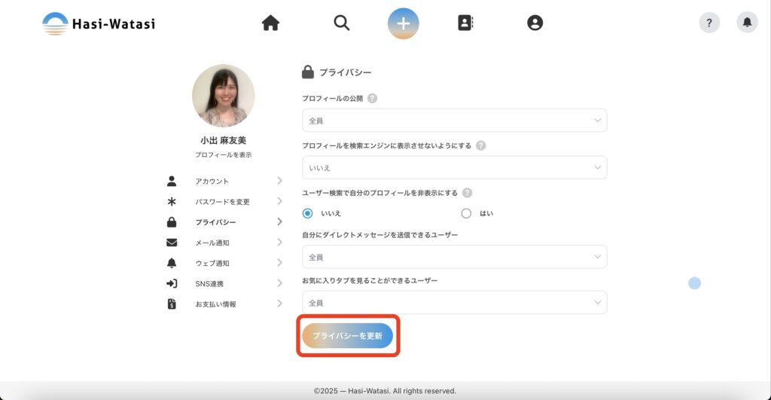This screenshot has width=771, height=400.
Task: Open the user account icon in navbar
Action: coord(535,23)
